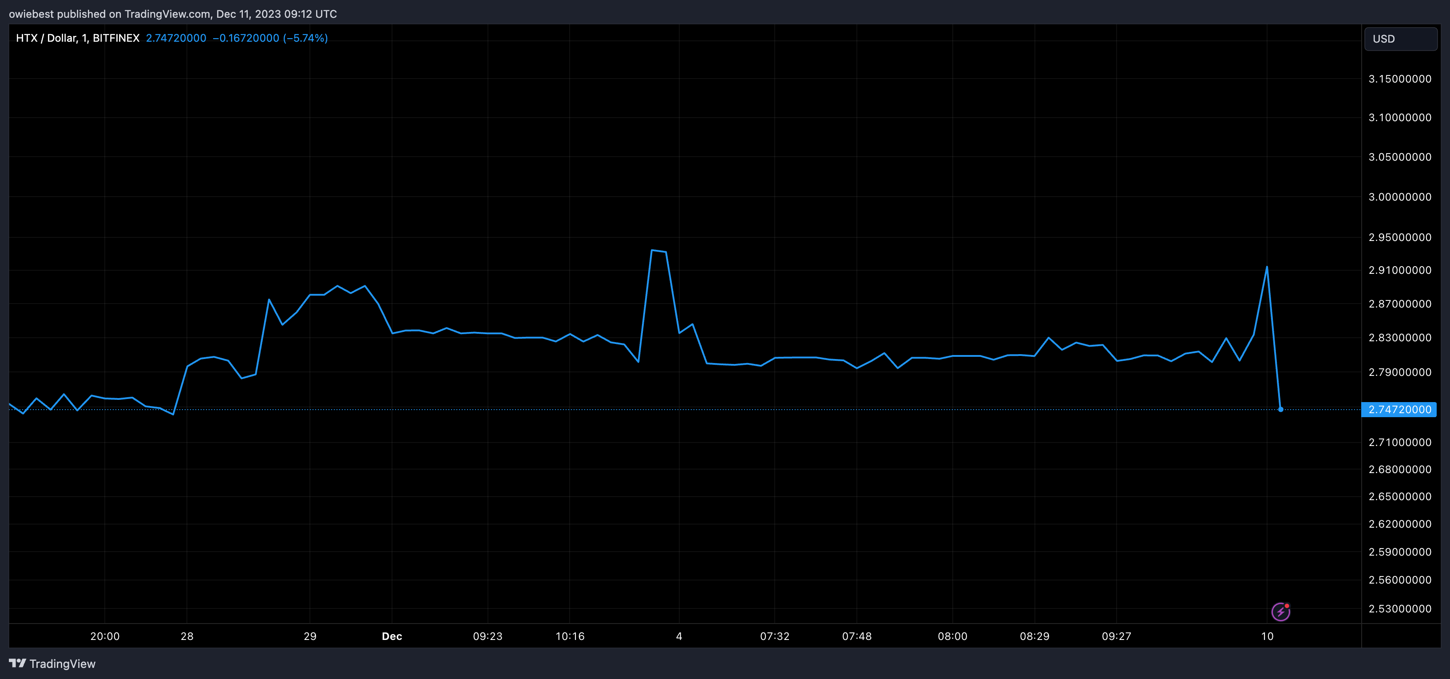Open the USD currency selector
1450x679 pixels.
[x=1400, y=39]
